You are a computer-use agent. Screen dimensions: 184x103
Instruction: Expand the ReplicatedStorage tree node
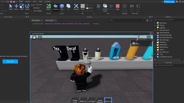click(x=155, y=35)
